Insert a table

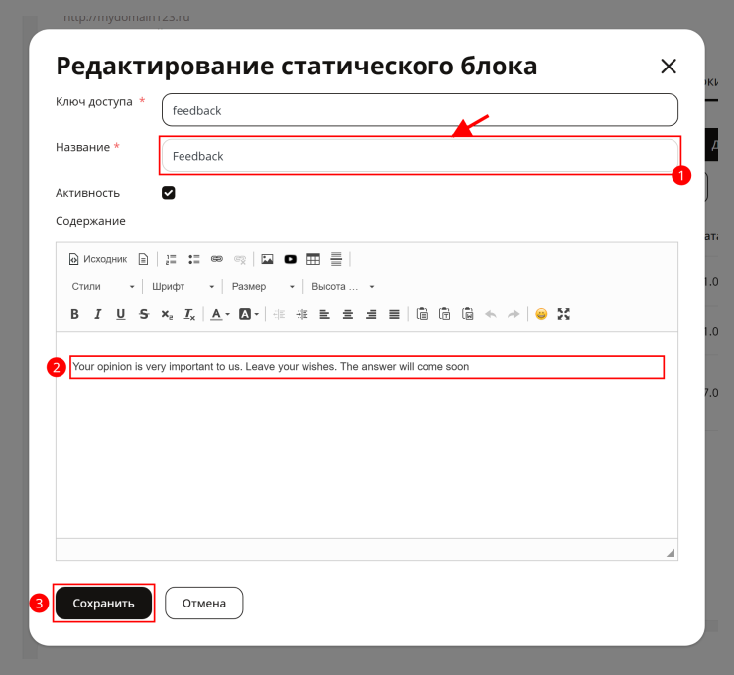coord(313,259)
